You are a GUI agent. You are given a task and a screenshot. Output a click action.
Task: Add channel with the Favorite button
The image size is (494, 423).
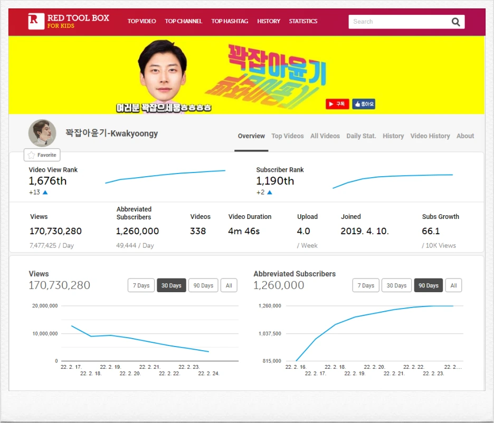[x=42, y=155]
